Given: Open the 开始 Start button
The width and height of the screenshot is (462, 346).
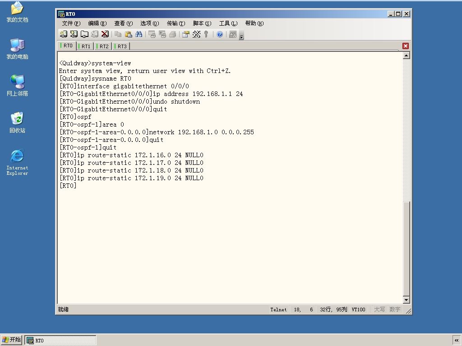Looking at the screenshot, I should point(11,340).
